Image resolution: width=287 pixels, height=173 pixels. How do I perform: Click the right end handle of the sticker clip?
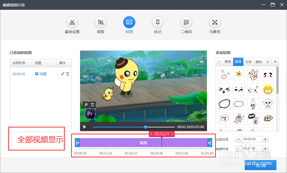[210, 143]
